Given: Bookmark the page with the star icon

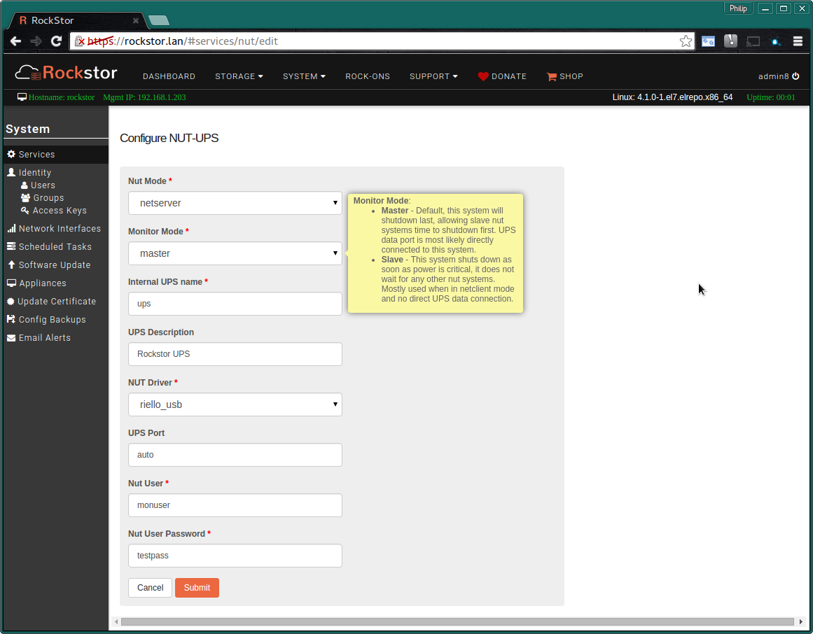Looking at the screenshot, I should (686, 41).
